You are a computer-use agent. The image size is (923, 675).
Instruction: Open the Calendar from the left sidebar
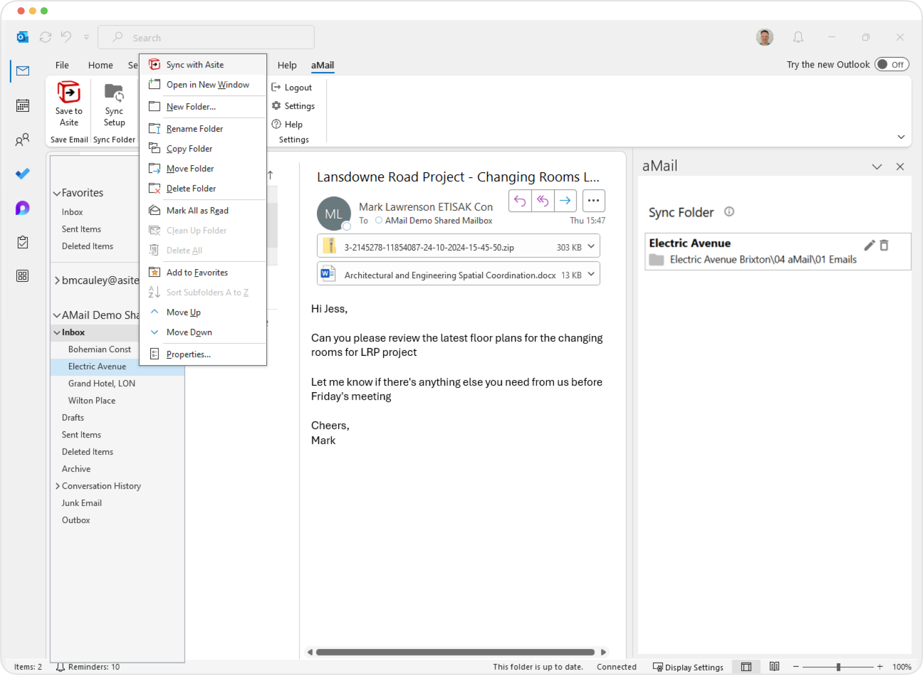tap(22, 105)
